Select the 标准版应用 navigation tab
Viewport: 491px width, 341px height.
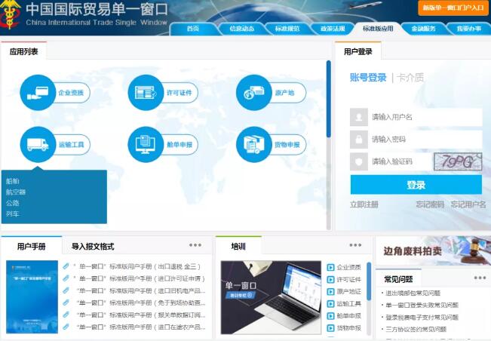[x=378, y=29]
